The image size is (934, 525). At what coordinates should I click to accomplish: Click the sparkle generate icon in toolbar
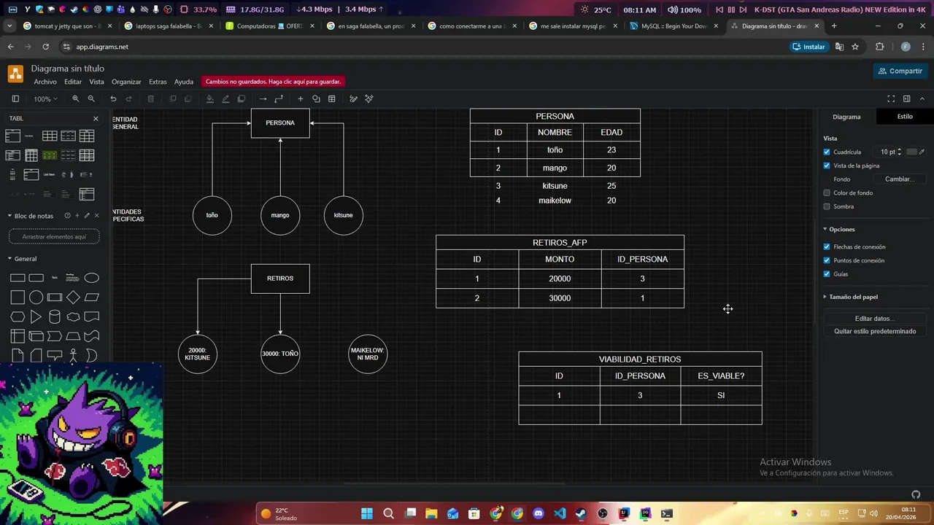[369, 98]
